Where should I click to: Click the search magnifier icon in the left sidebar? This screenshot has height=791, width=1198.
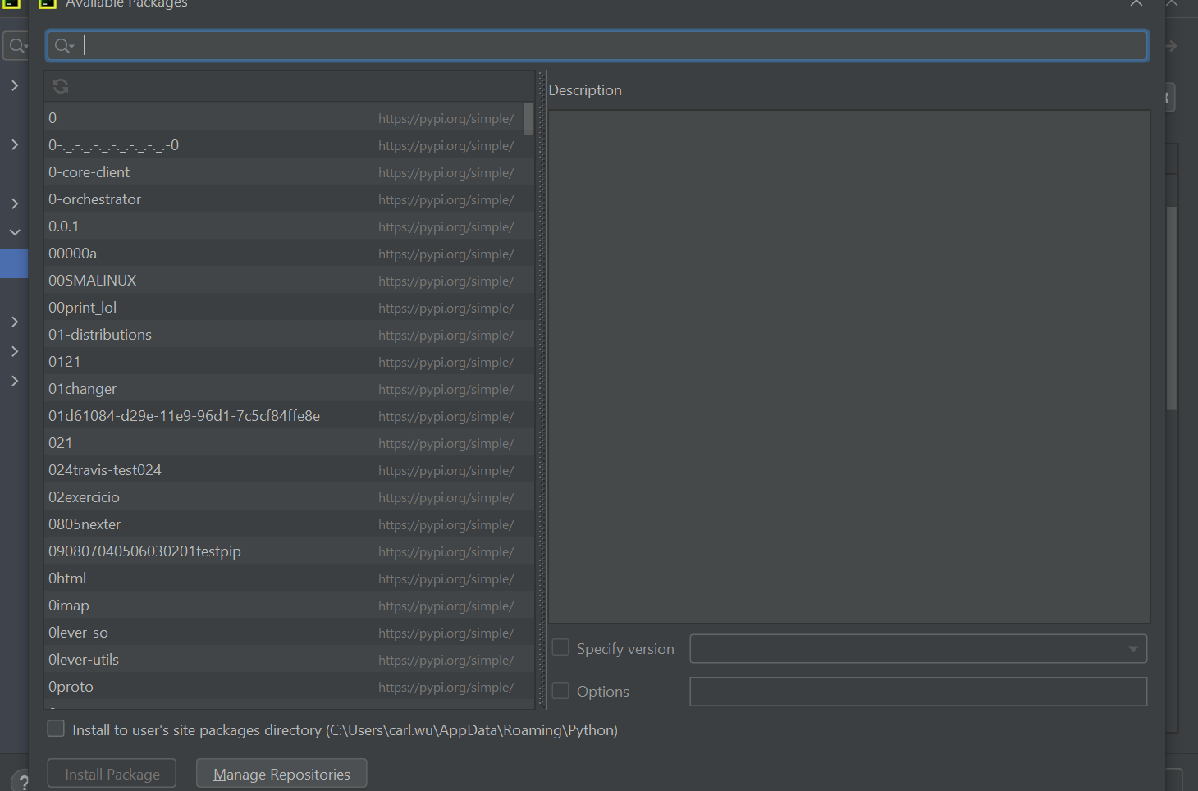(x=15, y=45)
